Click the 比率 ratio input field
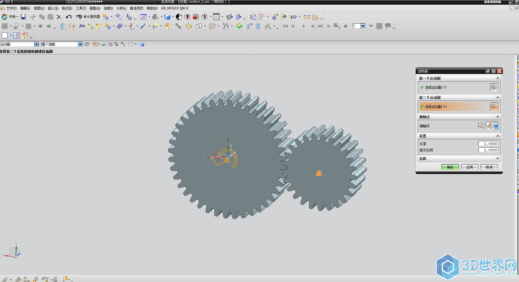Image resolution: width=519 pixels, height=282 pixels. (488, 144)
